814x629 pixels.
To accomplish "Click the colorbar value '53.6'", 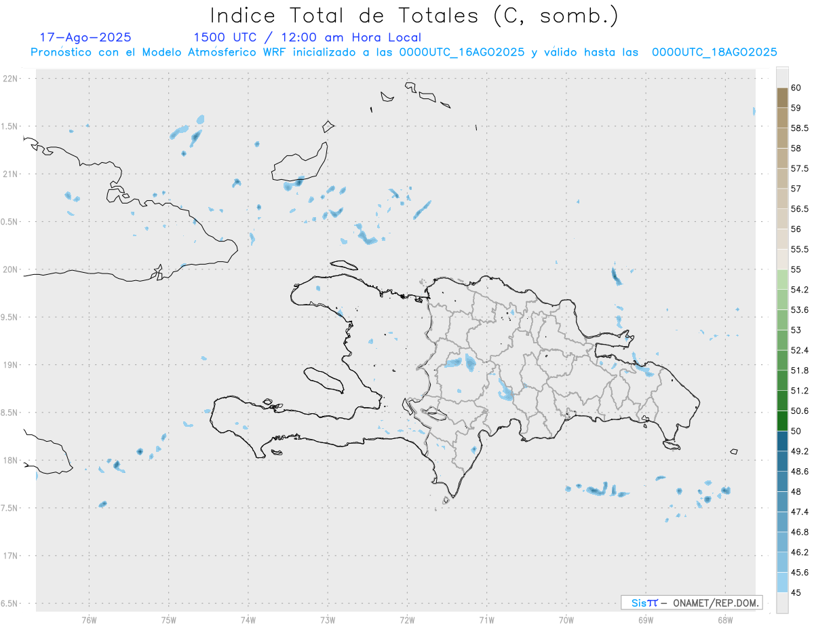I will [799, 310].
